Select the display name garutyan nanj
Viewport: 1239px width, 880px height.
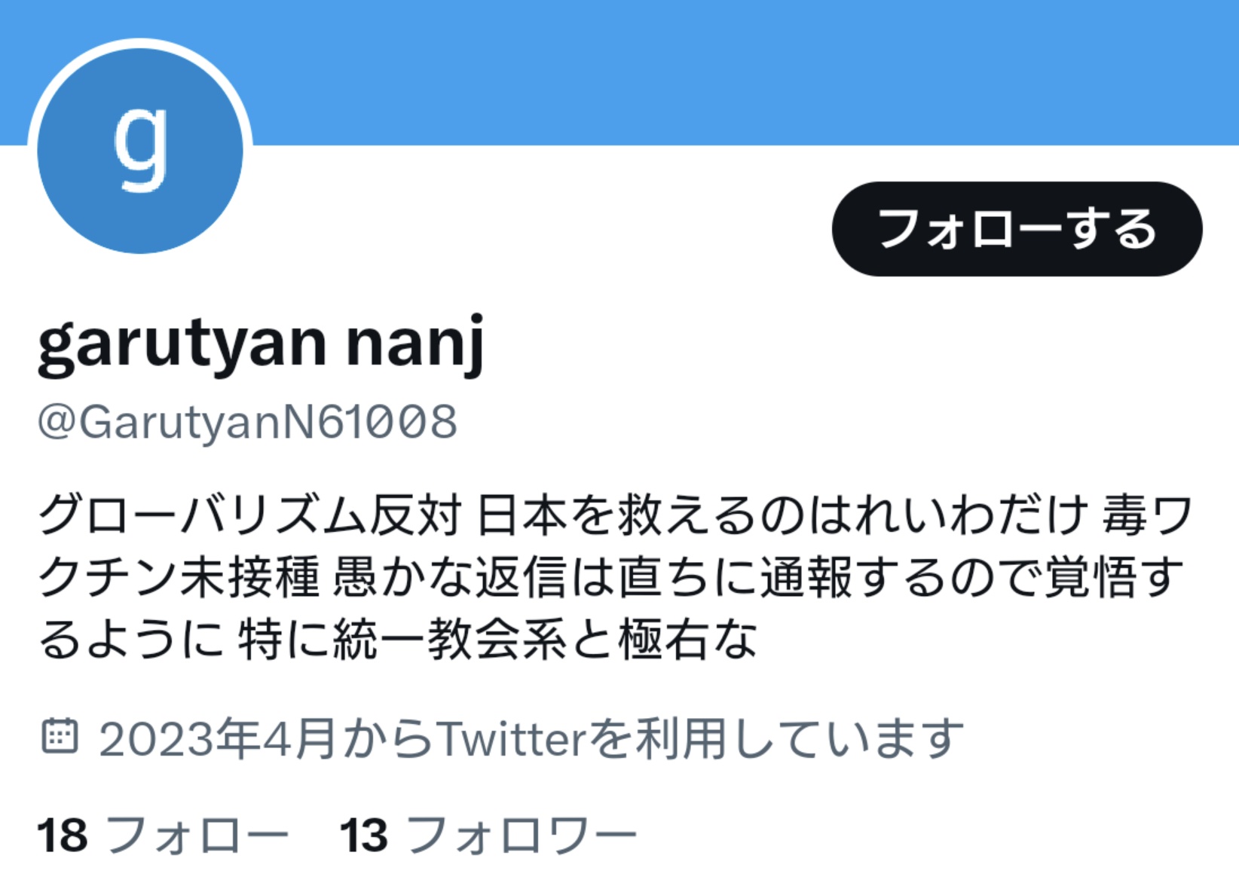click(x=261, y=344)
